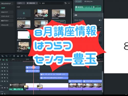Expand the 録画/録音 dropdown
Viewport: 128px width, 96px height.
click(32, 3)
